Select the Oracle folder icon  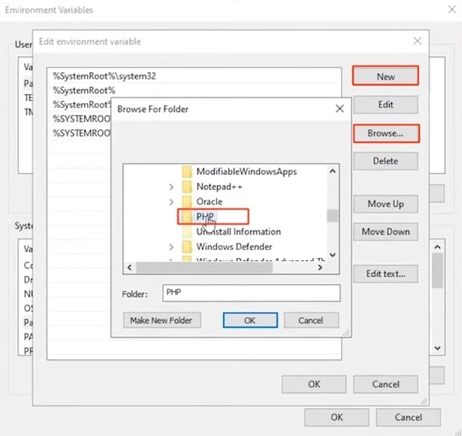click(x=186, y=202)
